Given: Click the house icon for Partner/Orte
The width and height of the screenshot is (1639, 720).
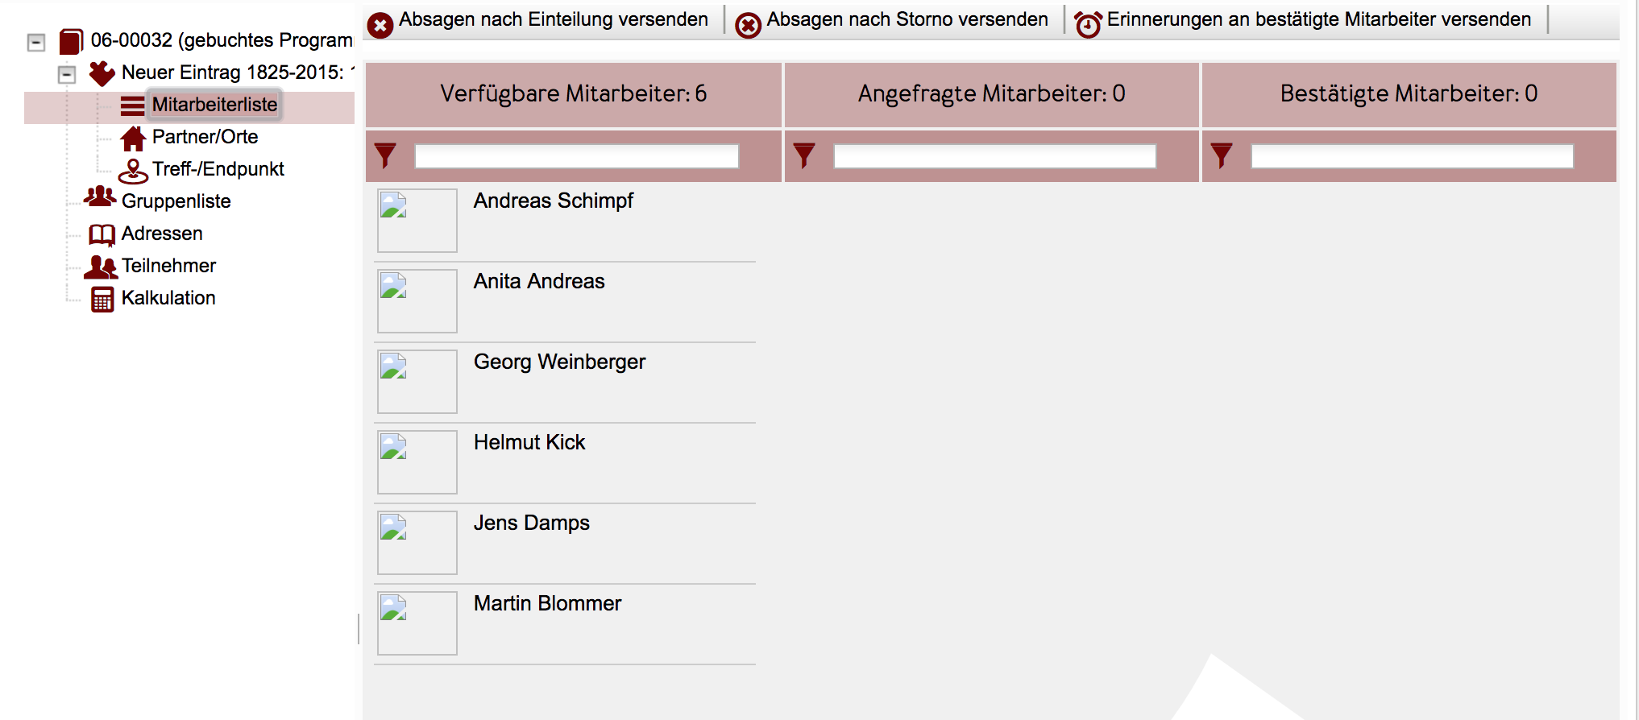Looking at the screenshot, I should pyautogui.click(x=133, y=138).
